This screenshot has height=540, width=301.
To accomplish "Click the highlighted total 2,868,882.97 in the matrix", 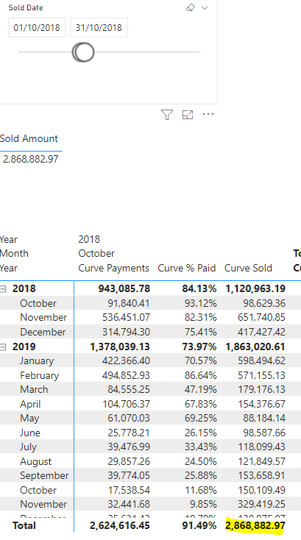I will (x=255, y=525).
